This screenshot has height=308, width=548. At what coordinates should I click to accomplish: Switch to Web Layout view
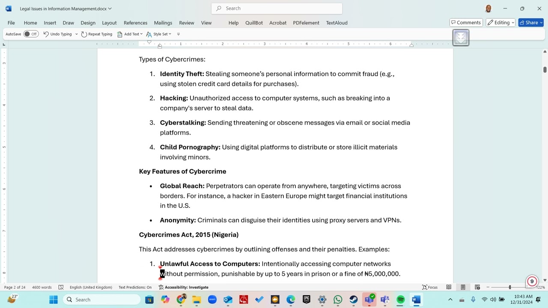[x=477, y=287]
